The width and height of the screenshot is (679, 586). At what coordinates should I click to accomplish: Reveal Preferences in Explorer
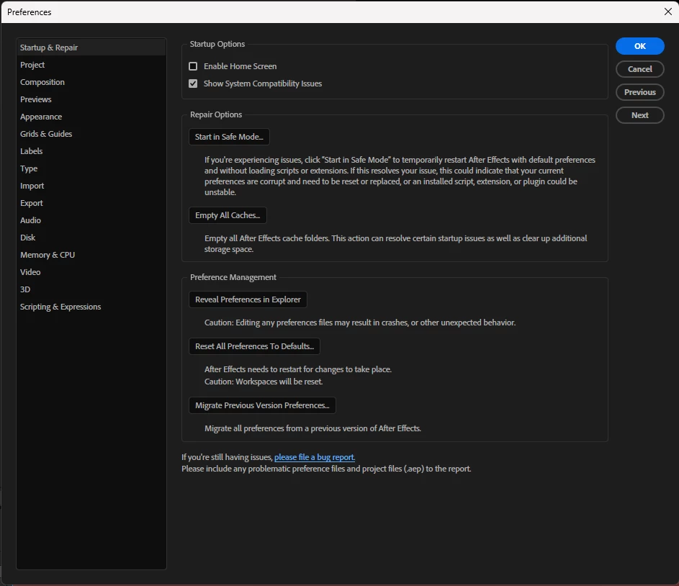coord(248,299)
